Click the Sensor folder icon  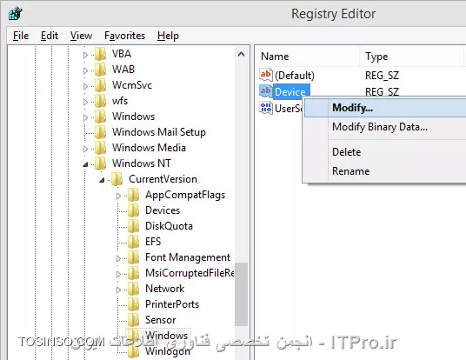133,320
